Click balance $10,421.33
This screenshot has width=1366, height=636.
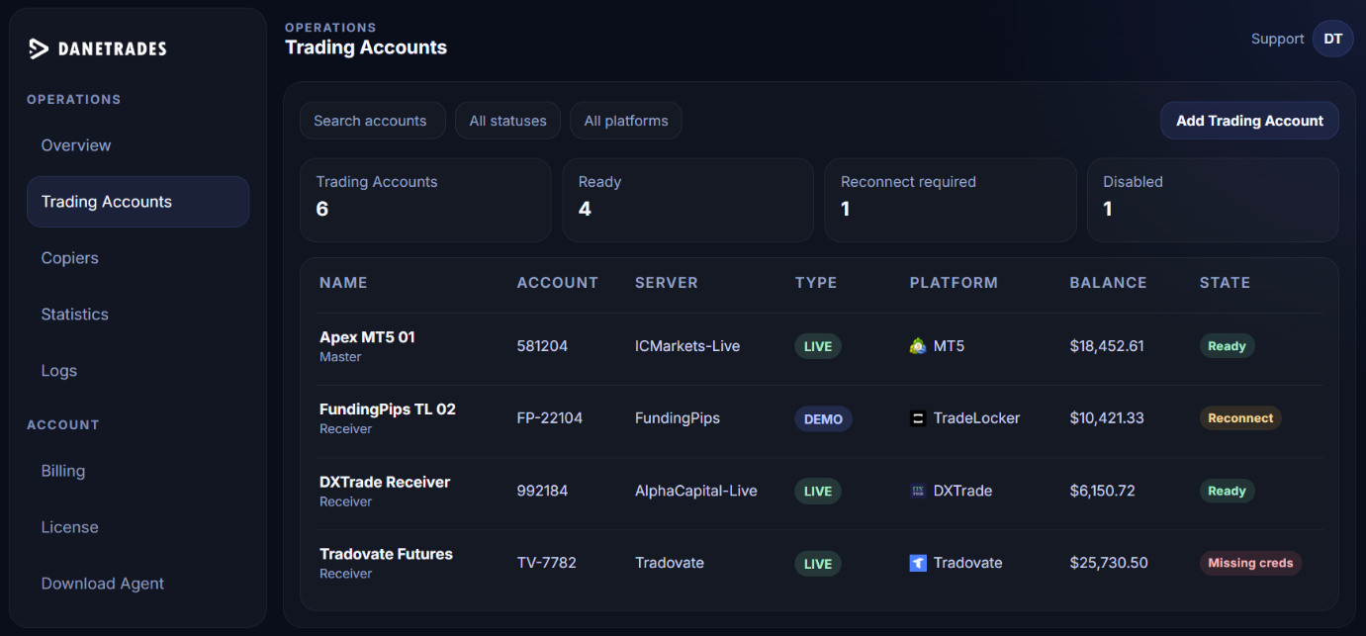pyautogui.click(x=1107, y=418)
